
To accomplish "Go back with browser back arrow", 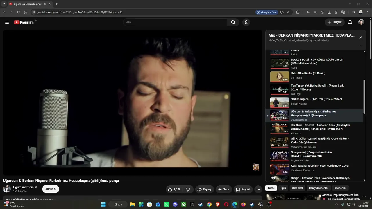I will [x=4, y=12].
